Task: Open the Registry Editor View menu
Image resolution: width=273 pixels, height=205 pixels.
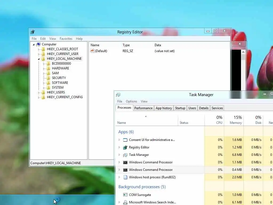Action: 53,39
